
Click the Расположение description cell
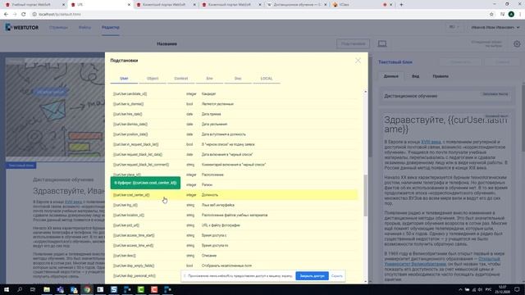(212, 175)
